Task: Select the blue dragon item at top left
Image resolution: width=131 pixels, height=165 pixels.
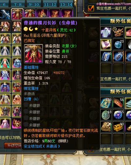Action: (5, 14)
